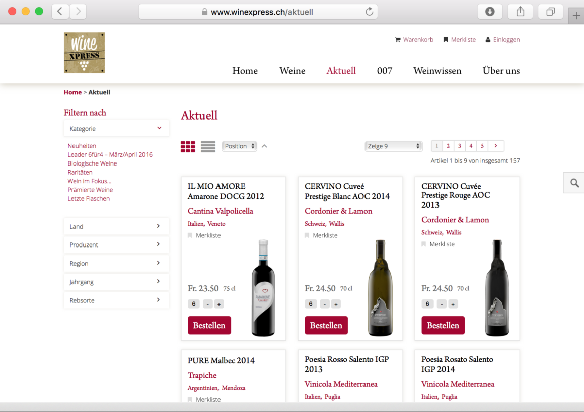Image resolution: width=584 pixels, height=412 pixels.
Task: Go to results page 2
Action: coord(448,146)
